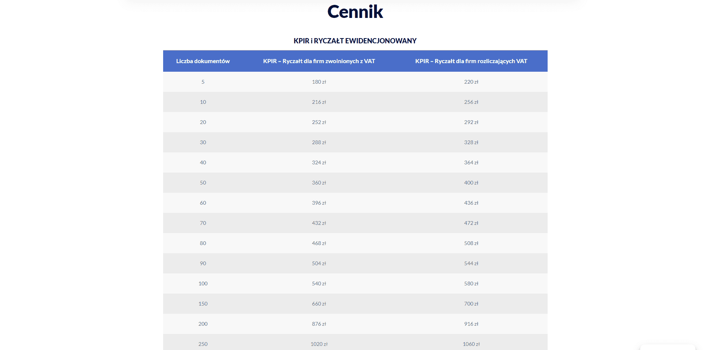Click the KPIR i RYCZAŁT EWIDENCJONOWANY subtitle
The width and height of the screenshot is (710, 350).
[355, 41]
